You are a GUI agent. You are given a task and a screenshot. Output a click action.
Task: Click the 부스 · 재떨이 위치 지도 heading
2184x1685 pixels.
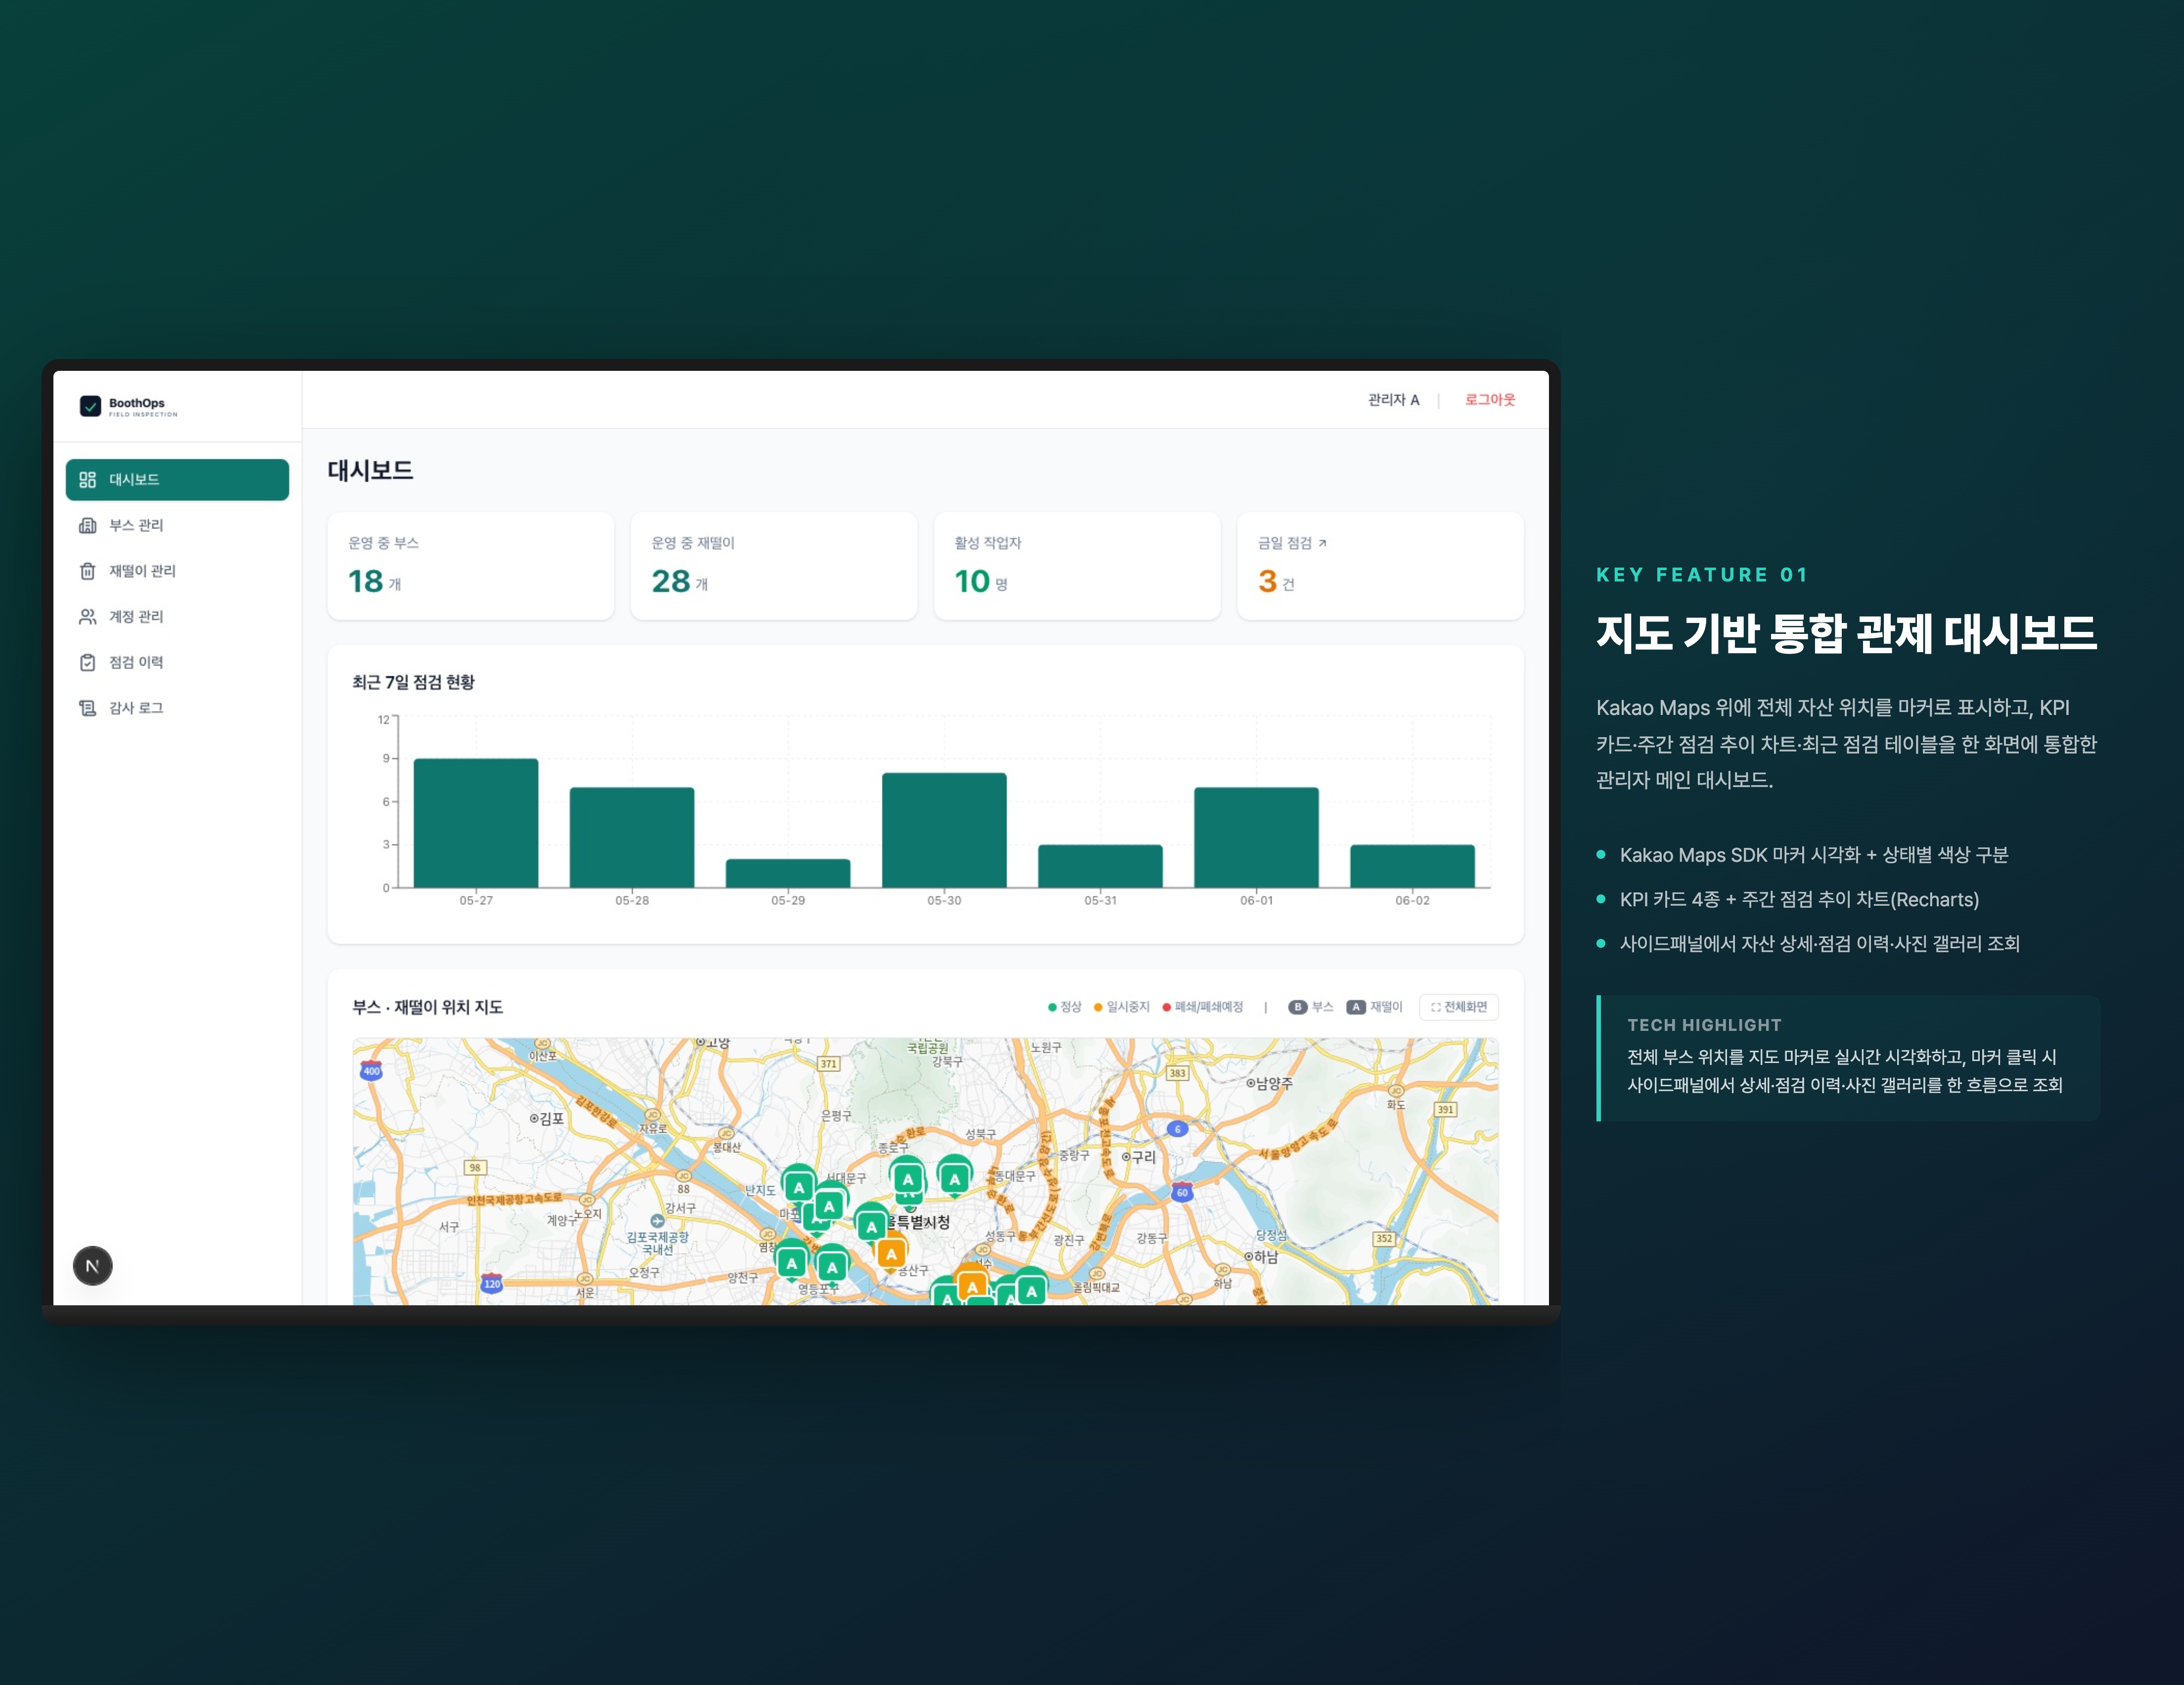(x=427, y=1008)
